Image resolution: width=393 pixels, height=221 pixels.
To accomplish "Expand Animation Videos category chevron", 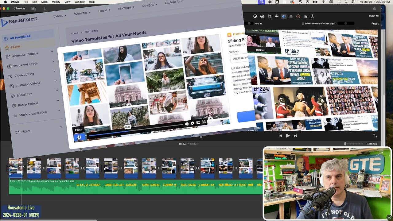I will tap(52, 52).
